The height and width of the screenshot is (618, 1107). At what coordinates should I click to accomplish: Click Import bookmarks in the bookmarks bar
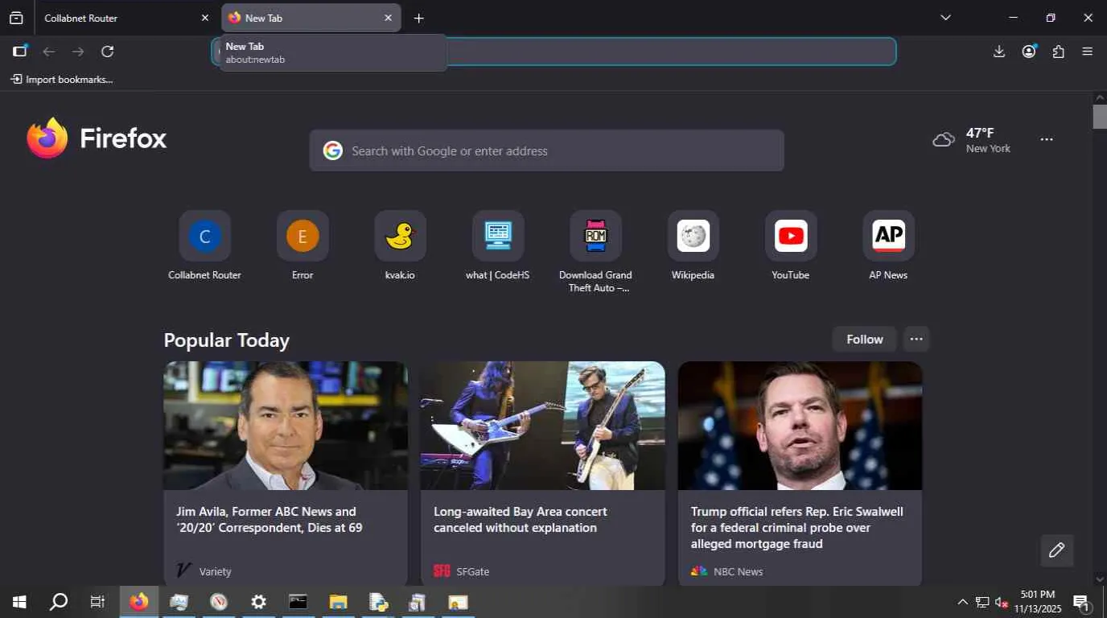coord(62,80)
